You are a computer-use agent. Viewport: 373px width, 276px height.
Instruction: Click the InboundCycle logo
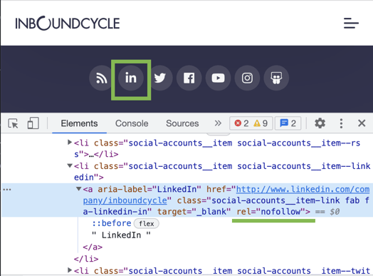click(x=68, y=23)
